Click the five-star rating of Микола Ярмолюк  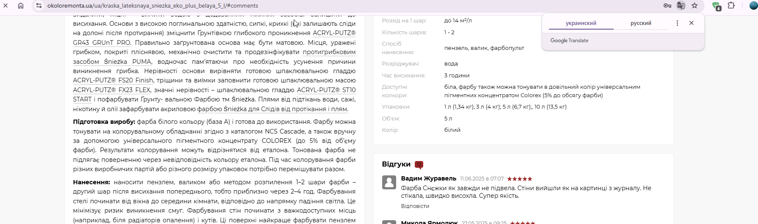[x=523, y=222]
